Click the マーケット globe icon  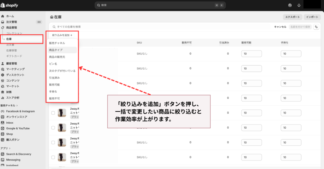(3, 86)
